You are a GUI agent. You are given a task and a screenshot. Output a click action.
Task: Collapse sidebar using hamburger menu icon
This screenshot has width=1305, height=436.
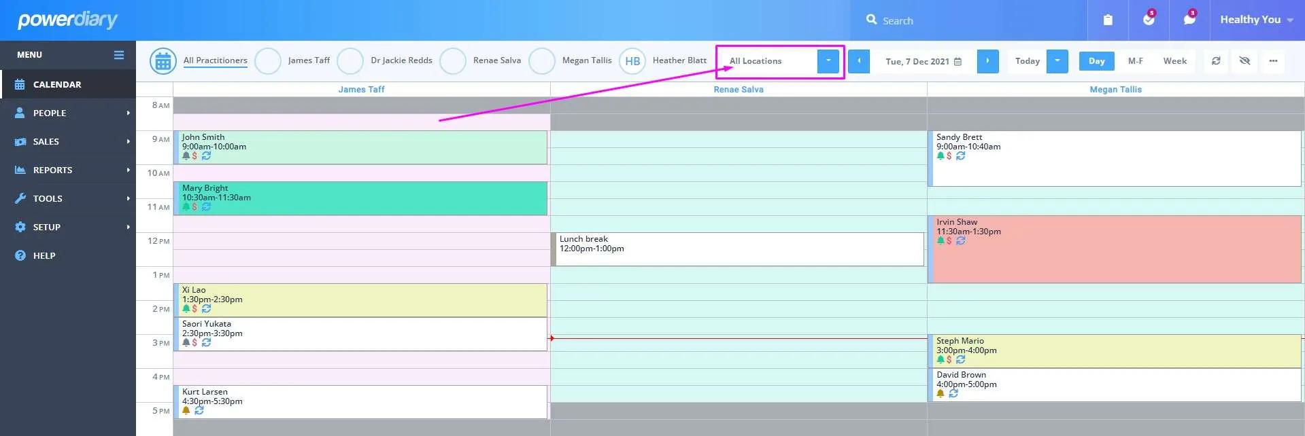tap(119, 55)
